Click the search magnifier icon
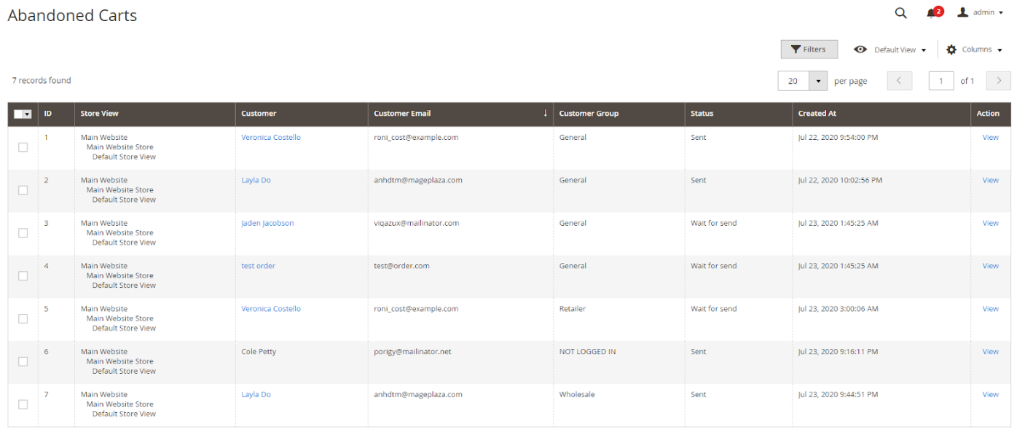This screenshot has width=1017, height=432. (x=900, y=12)
